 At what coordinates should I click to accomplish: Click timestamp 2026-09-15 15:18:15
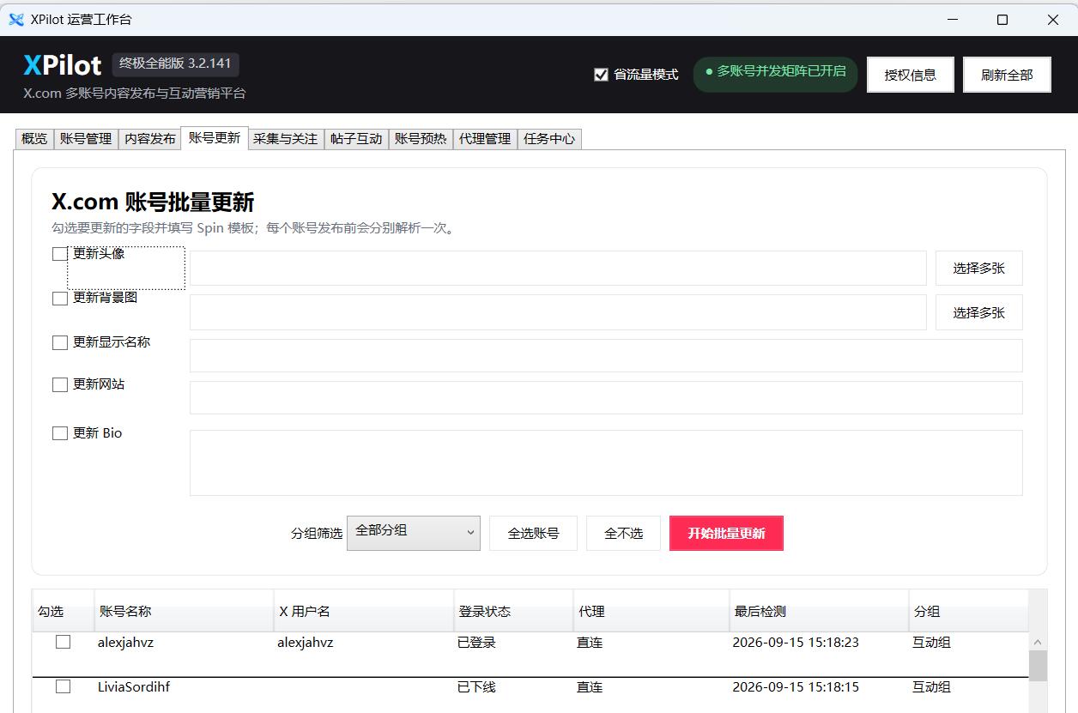pyautogui.click(x=796, y=686)
